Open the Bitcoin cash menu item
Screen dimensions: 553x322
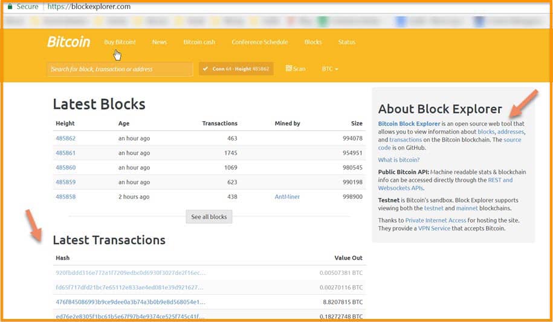coord(199,42)
